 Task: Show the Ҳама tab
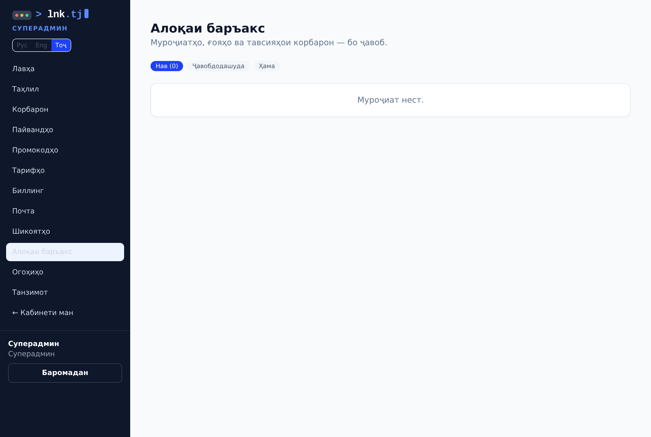tap(267, 66)
